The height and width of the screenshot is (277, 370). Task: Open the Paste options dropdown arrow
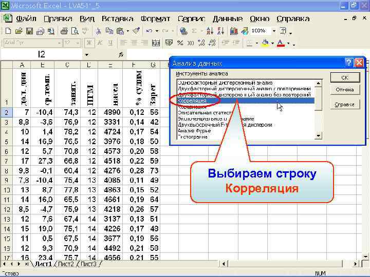tap(127, 31)
